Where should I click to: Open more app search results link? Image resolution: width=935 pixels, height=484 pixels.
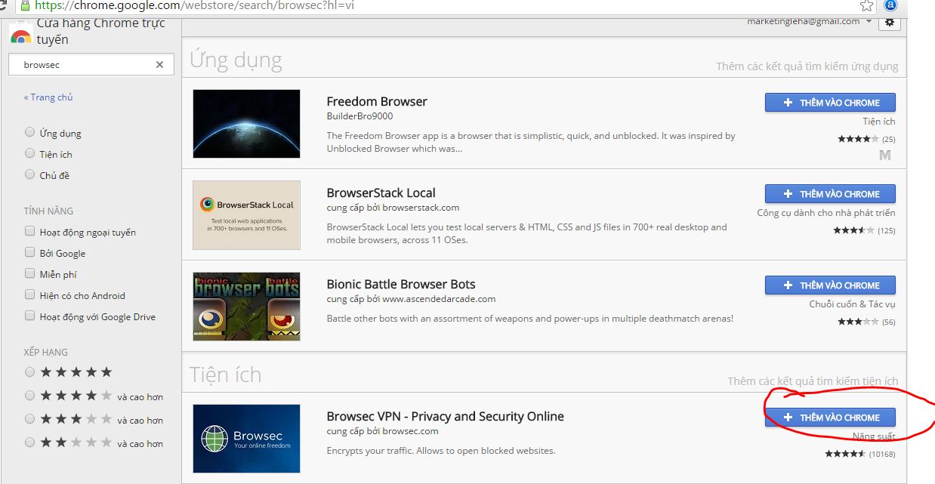pos(807,66)
